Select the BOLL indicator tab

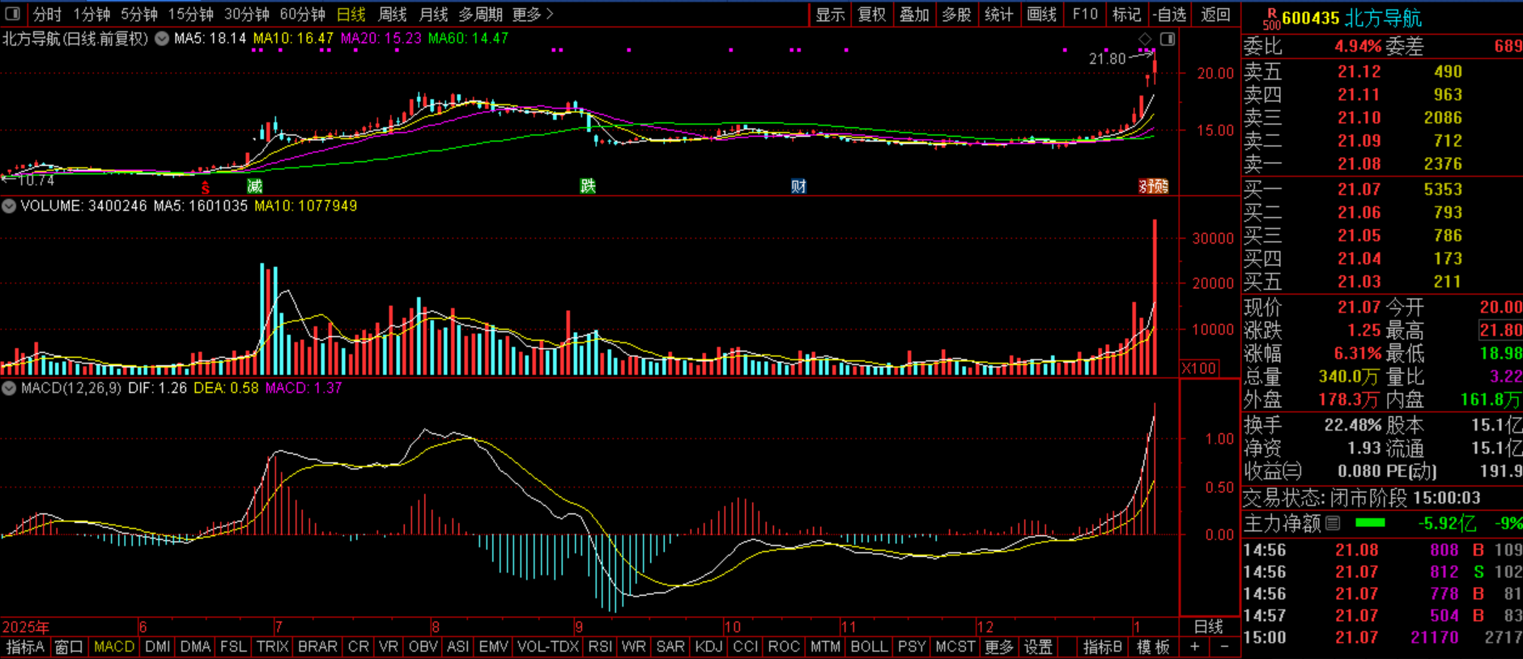click(869, 647)
